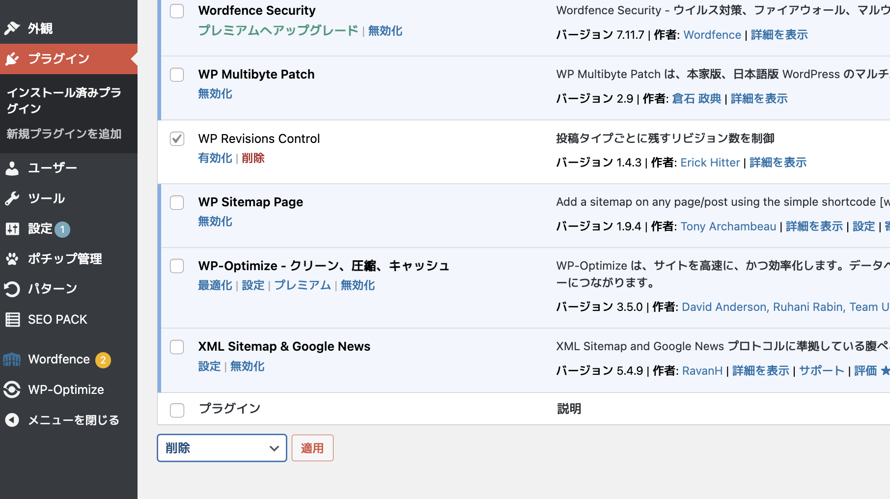The height and width of the screenshot is (499, 890).
Task: Deactivate WP Multibyte Patch via 無効化
Action: tap(215, 94)
